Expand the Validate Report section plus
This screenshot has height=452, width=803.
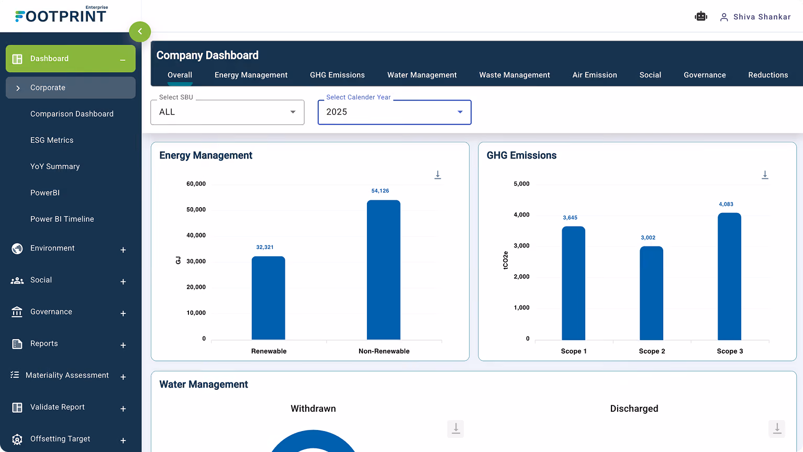123,409
